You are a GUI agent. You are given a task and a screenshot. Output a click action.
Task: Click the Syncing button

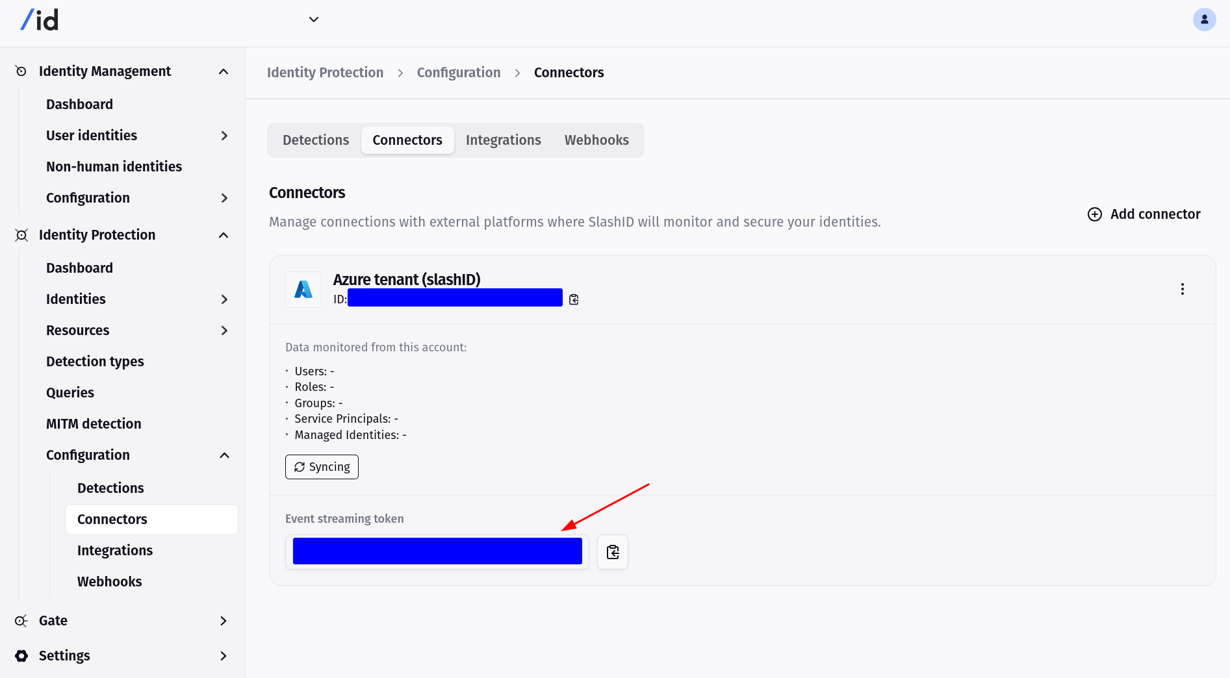pyautogui.click(x=322, y=467)
